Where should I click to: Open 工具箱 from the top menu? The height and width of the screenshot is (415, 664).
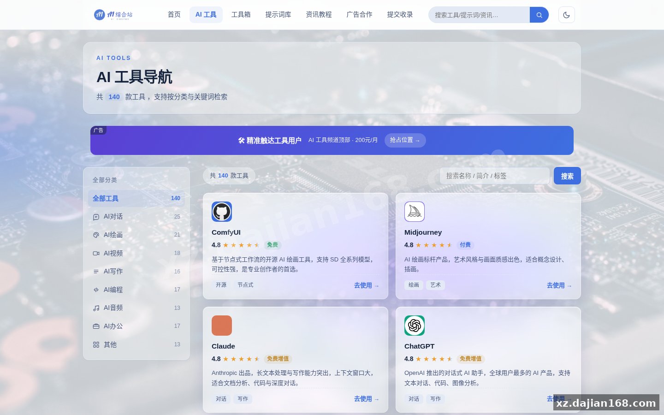241,15
